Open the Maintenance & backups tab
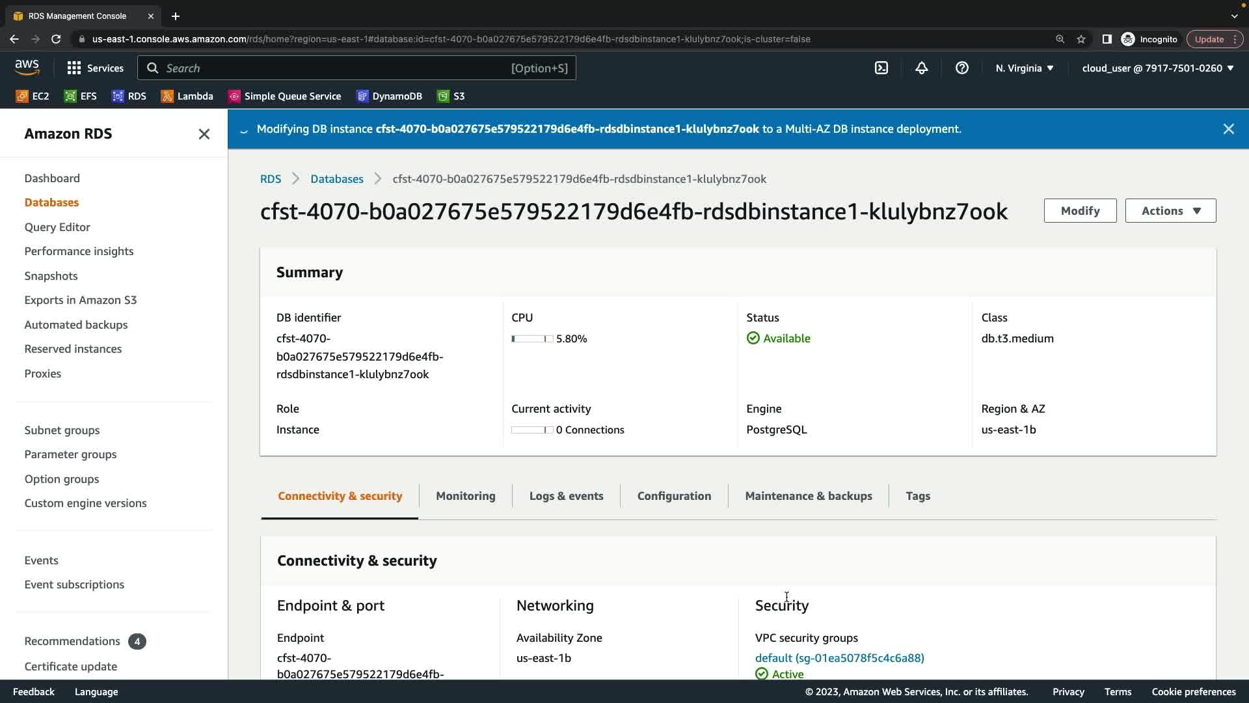 (808, 496)
